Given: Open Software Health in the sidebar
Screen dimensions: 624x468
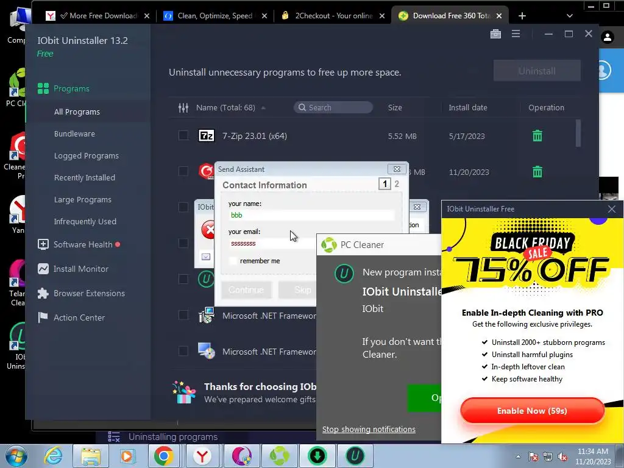Looking at the screenshot, I should [x=79, y=244].
